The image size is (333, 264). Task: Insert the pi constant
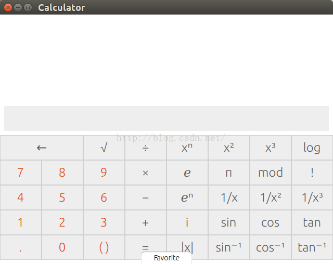click(229, 173)
